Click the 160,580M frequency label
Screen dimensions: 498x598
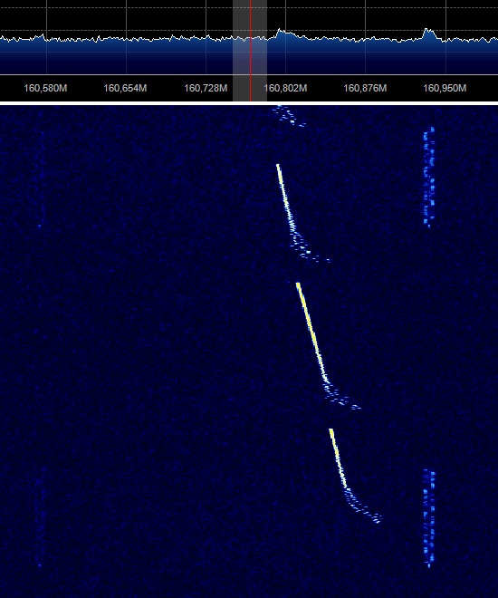point(45,88)
